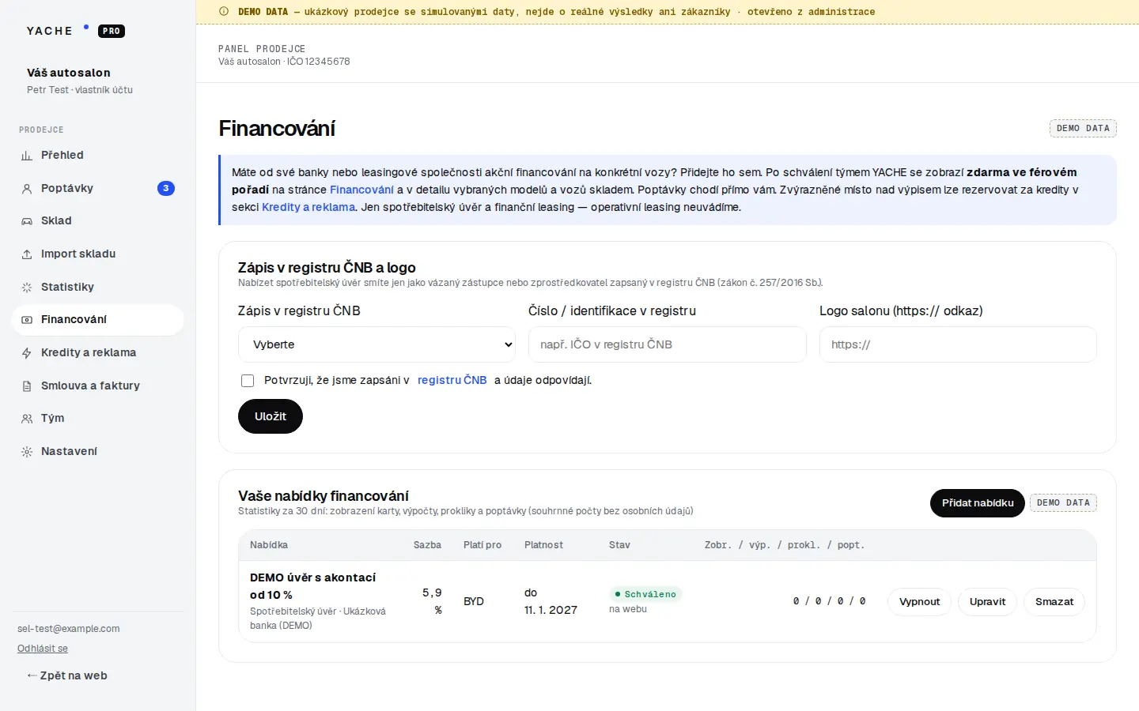
Task: Click Smazat for the DEMO úvěr offer
Action: [1054, 602]
